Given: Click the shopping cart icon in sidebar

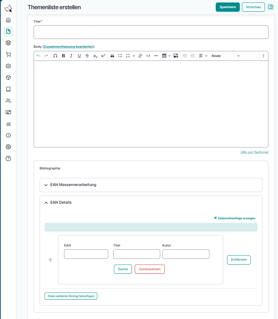Looking at the screenshot, I should [x=8, y=54].
